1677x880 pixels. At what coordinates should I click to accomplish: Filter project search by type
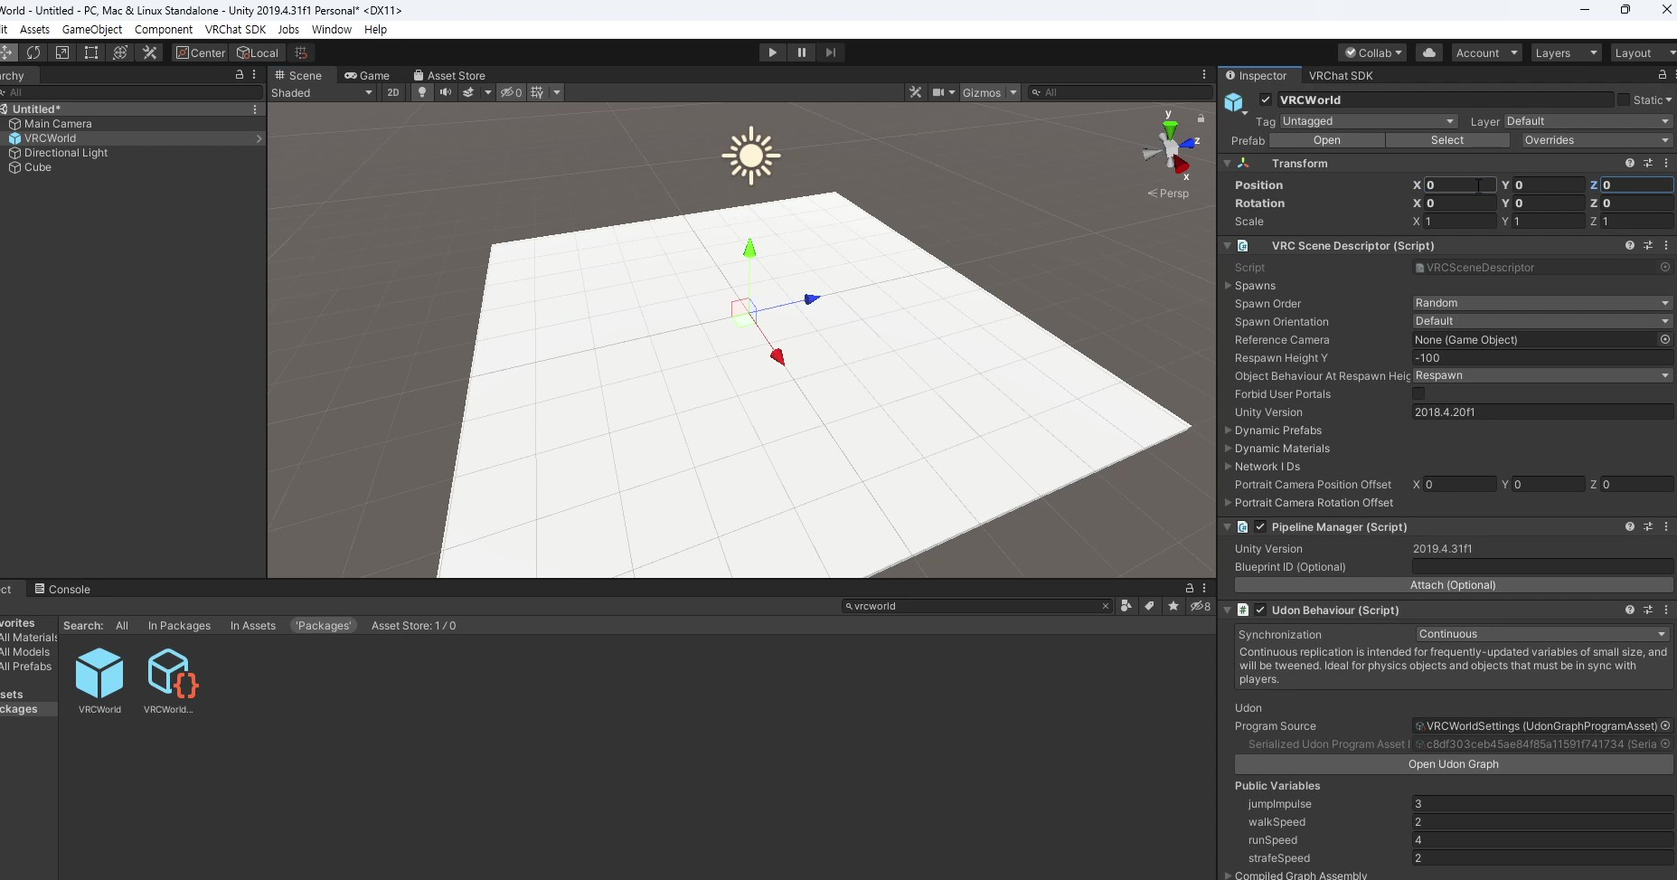pyautogui.click(x=1126, y=606)
